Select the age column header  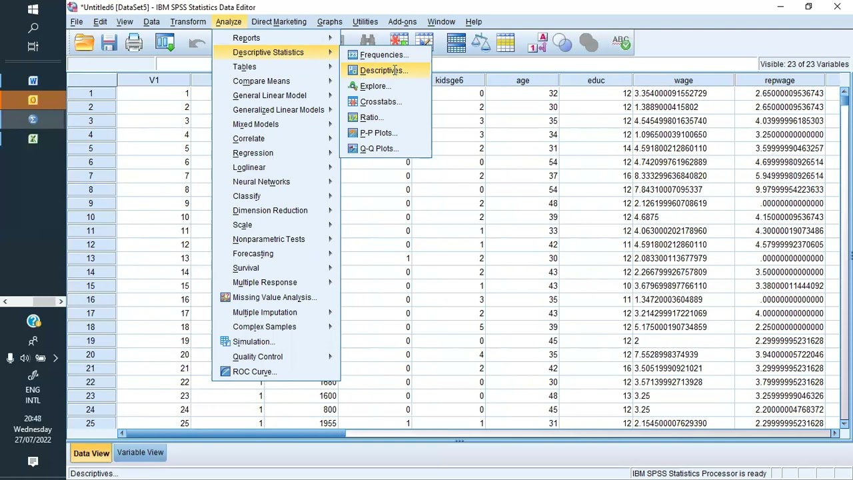522,80
